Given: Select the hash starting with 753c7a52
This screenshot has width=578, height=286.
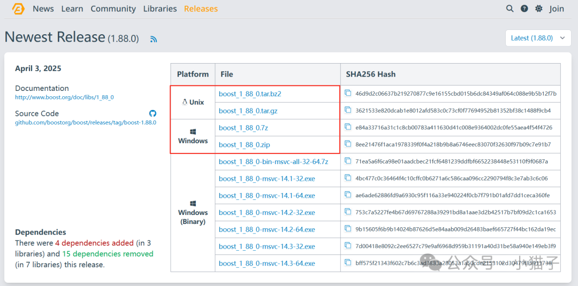Looking at the screenshot, I should pyautogui.click(x=455, y=212).
